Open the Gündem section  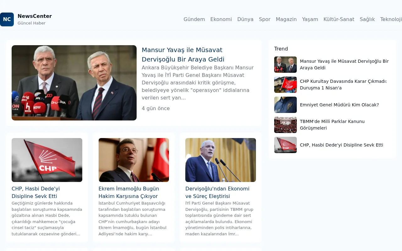click(x=194, y=19)
